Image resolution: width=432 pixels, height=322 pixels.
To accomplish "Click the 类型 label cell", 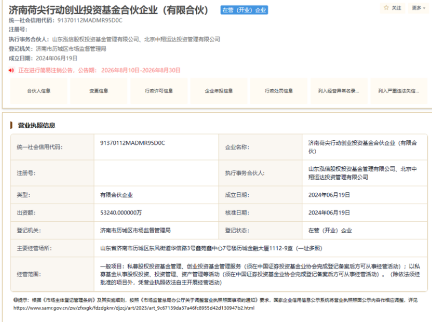I will point(52,195).
